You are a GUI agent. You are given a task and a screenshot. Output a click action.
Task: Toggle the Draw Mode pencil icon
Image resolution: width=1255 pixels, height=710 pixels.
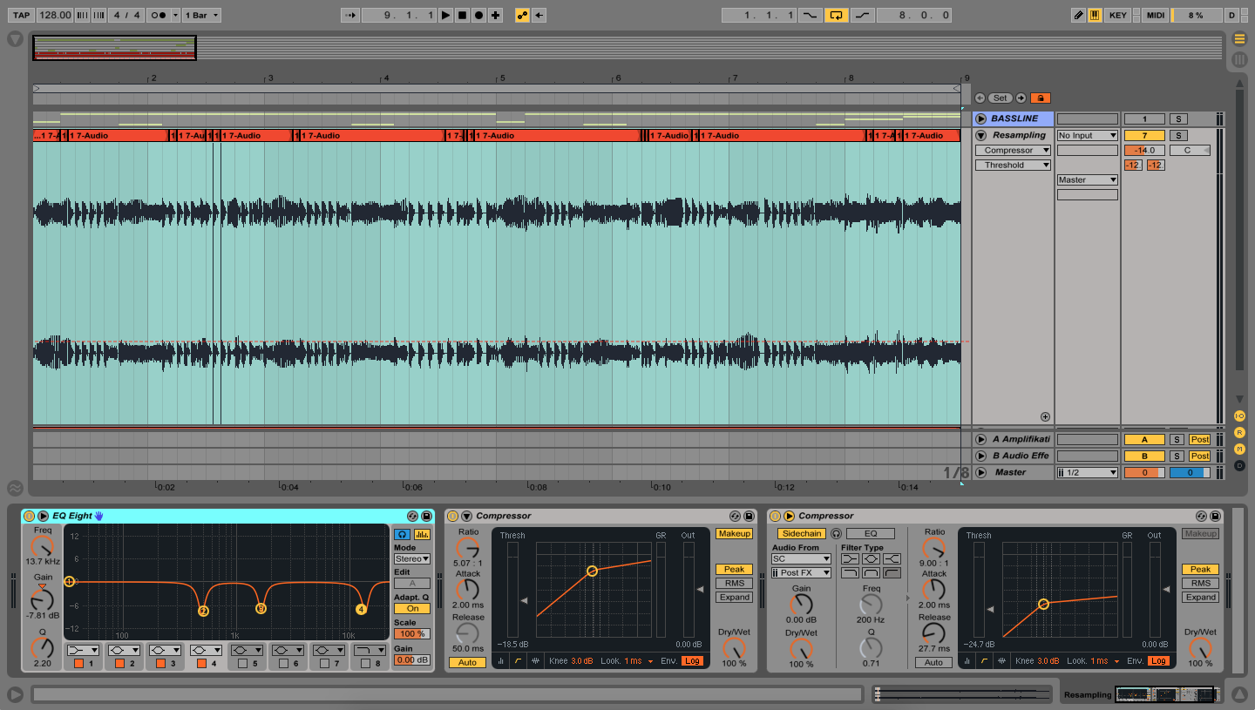(x=1079, y=15)
